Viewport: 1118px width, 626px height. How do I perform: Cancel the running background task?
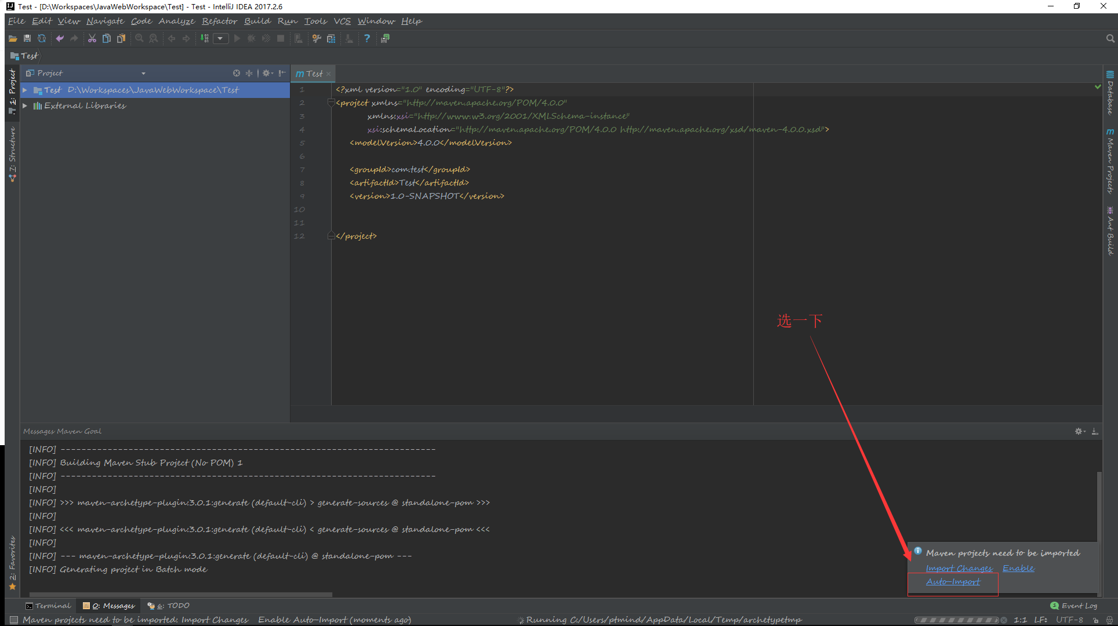pyautogui.click(x=1004, y=620)
